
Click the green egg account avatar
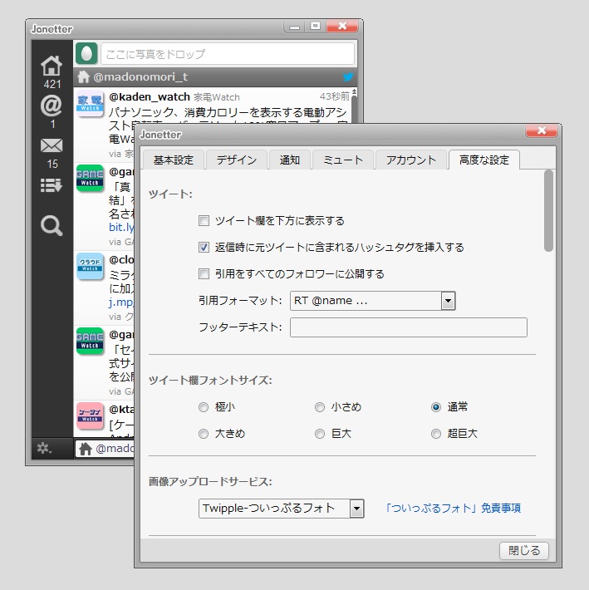click(x=86, y=53)
